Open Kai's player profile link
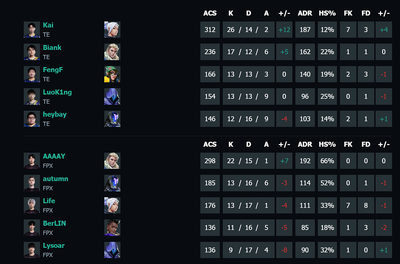The width and height of the screenshot is (400, 264). pyautogui.click(x=48, y=25)
